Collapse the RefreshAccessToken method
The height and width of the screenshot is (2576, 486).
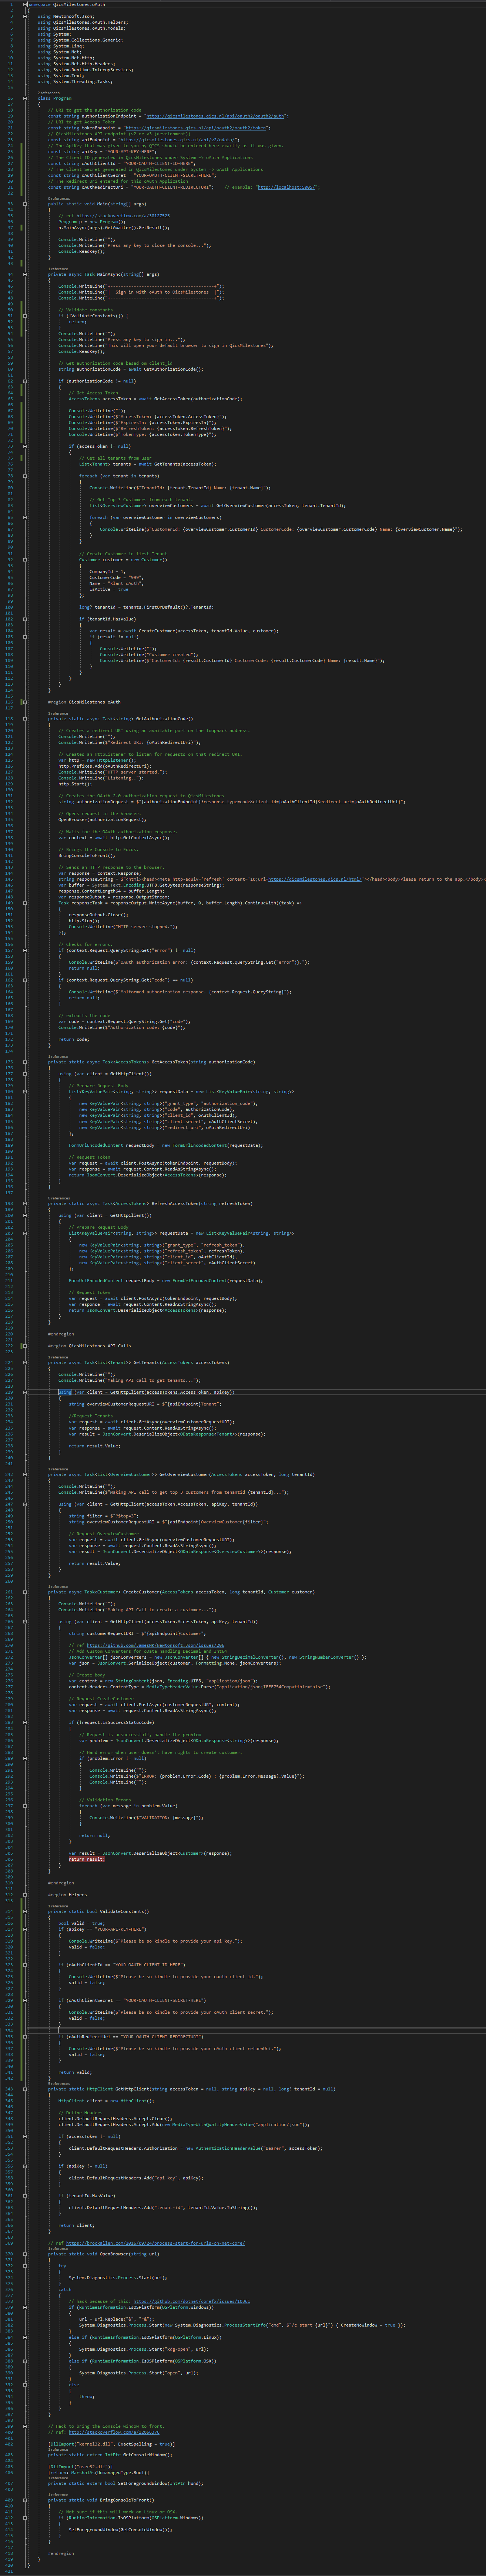click(x=25, y=1203)
